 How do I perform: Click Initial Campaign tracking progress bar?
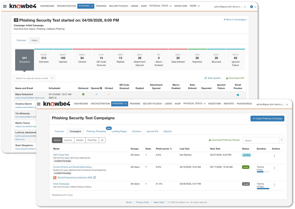point(263,189)
